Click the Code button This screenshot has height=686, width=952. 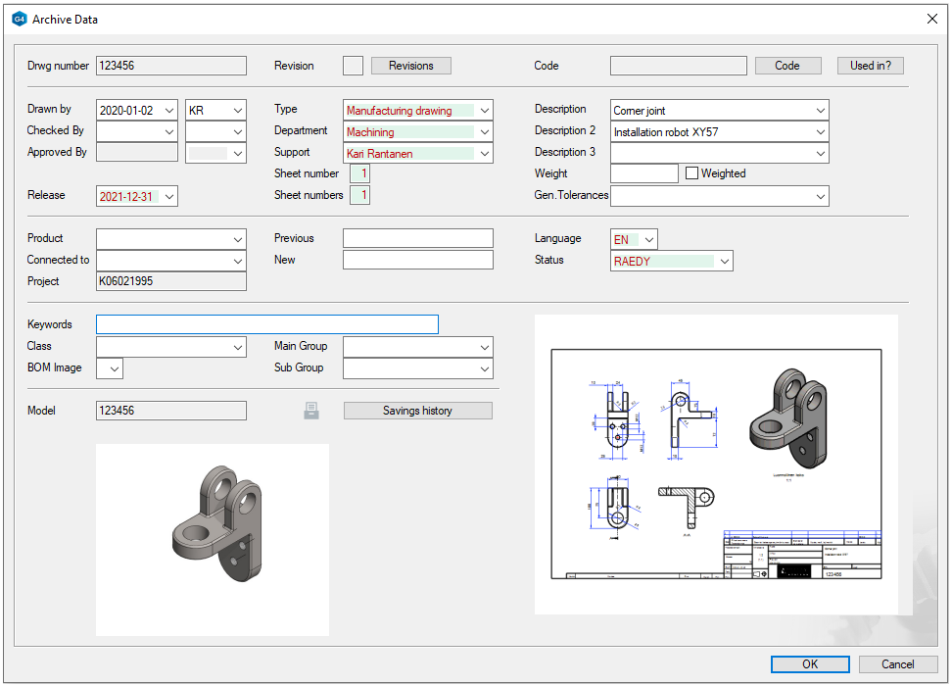point(786,66)
